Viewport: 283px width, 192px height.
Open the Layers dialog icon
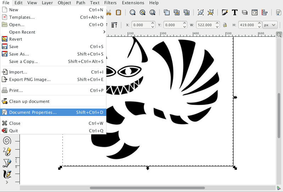tap(245, 12)
